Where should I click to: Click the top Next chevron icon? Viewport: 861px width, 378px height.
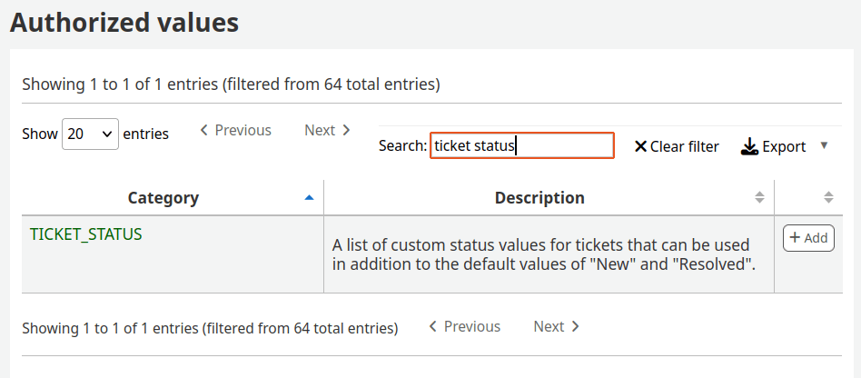tap(346, 131)
